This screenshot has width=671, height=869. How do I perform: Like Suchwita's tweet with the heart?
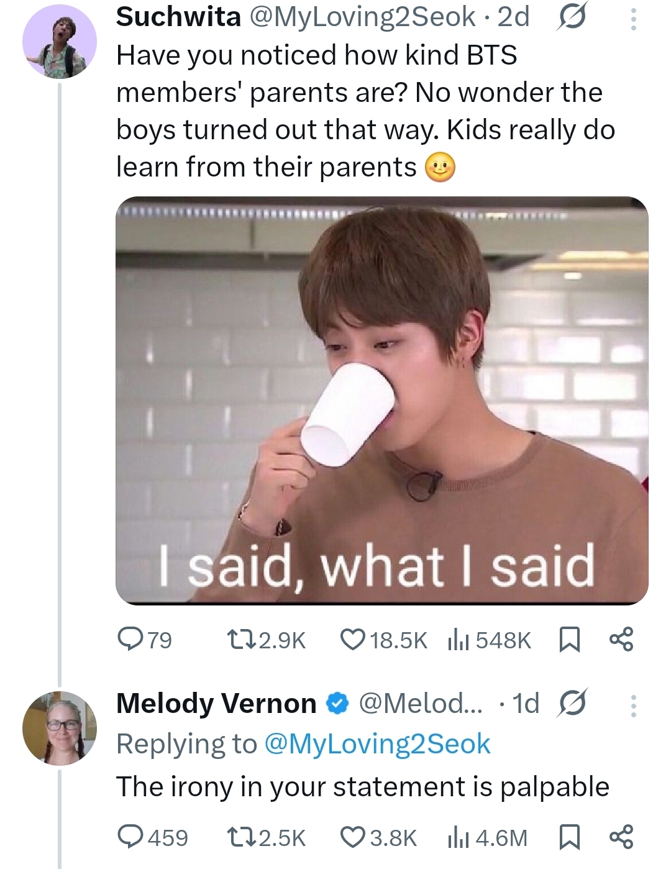coord(352,639)
